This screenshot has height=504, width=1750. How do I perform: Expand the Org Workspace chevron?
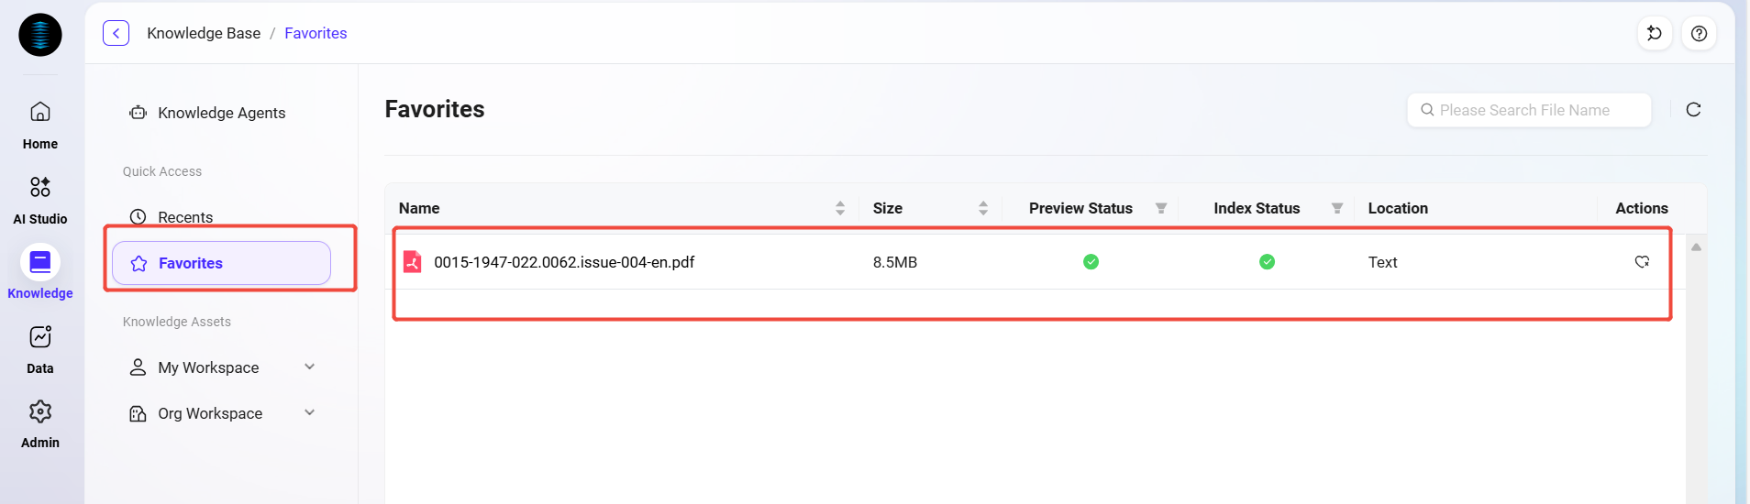309,413
